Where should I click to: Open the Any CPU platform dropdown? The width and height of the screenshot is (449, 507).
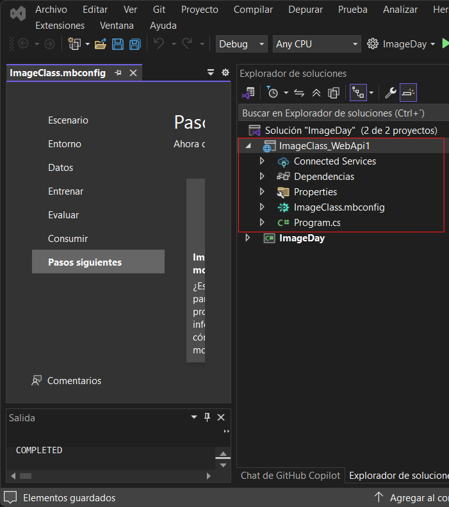316,44
